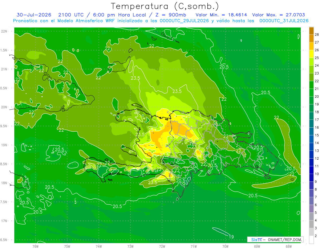Viewport: 324px width, 250px height.
Task: Click the ONAMET/REP.DOM. logo box
Action: (275, 239)
